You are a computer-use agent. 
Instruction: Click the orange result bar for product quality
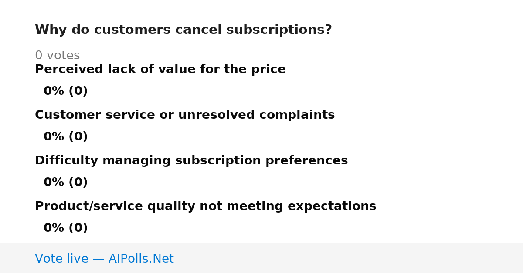pyautogui.click(x=35, y=228)
